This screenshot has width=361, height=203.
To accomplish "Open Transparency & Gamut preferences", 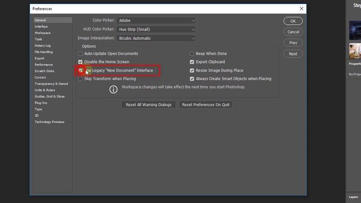I will (51, 84).
